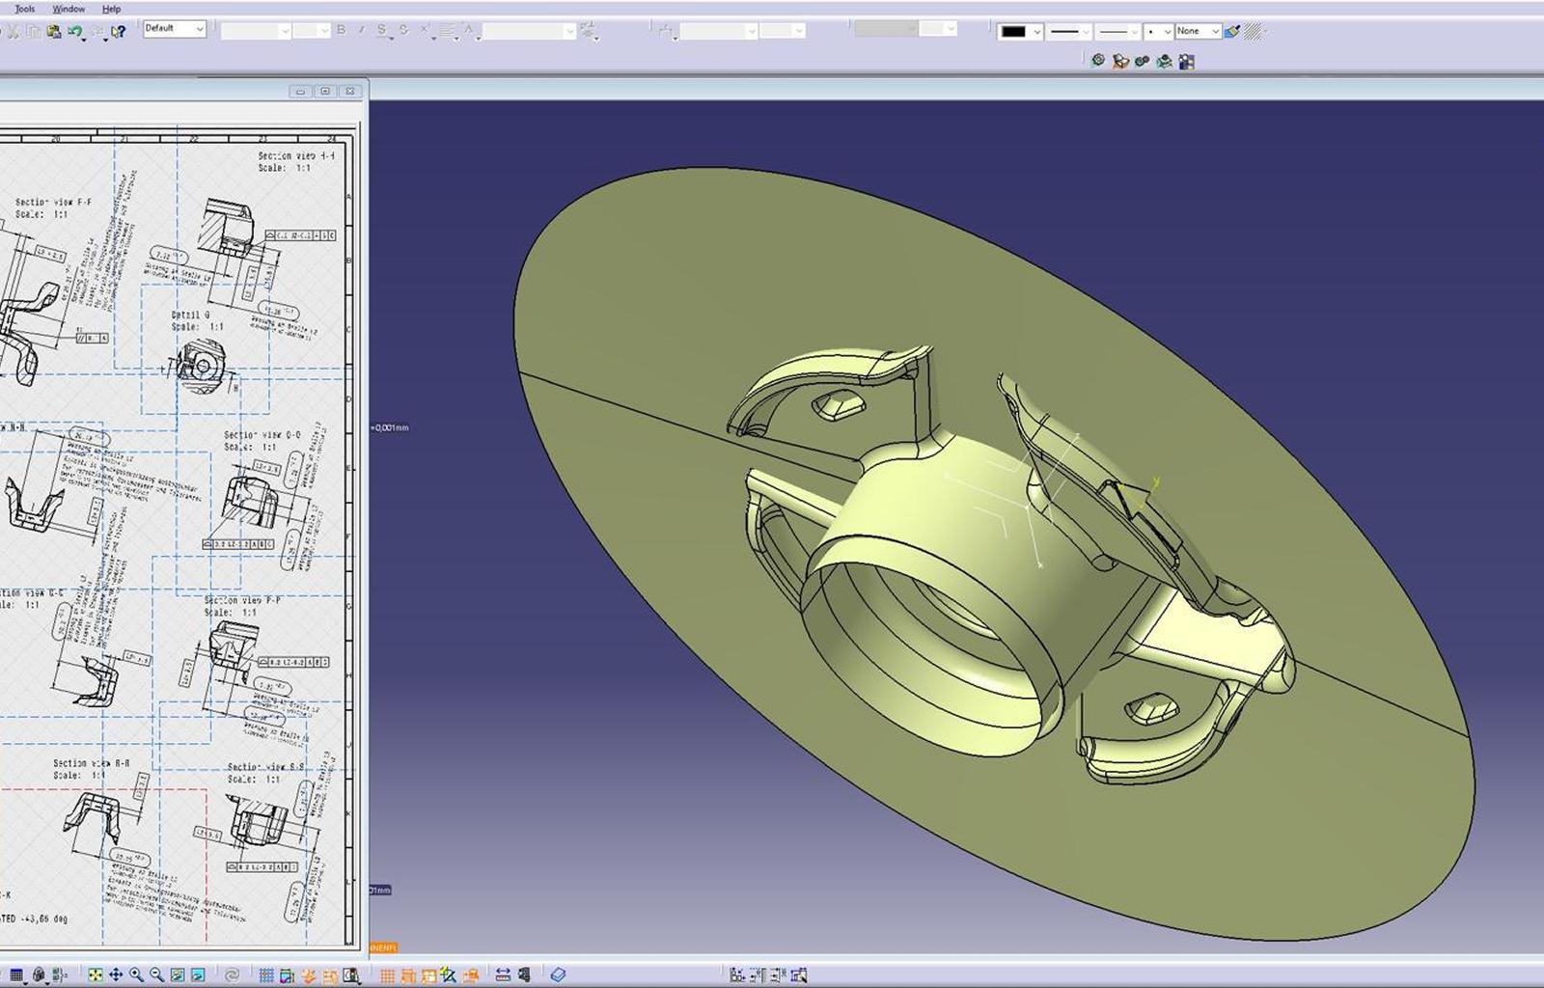The width and height of the screenshot is (1544, 988).
Task: Toggle the orange grid icon
Action: [387, 975]
